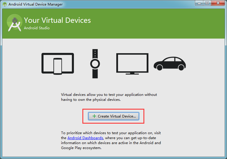Click the 'Android Virtual Device Manager' title bar text
The height and width of the screenshot is (159, 227).
click(35, 4)
